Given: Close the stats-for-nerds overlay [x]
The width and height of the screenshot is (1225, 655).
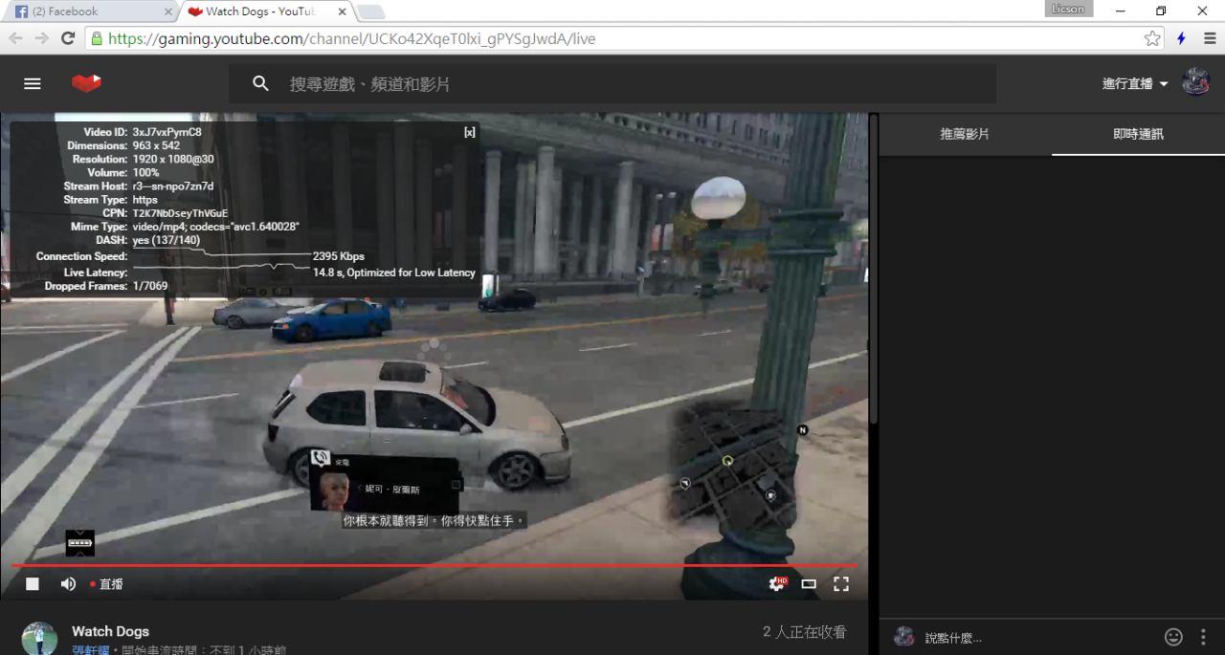Looking at the screenshot, I should click(x=469, y=132).
